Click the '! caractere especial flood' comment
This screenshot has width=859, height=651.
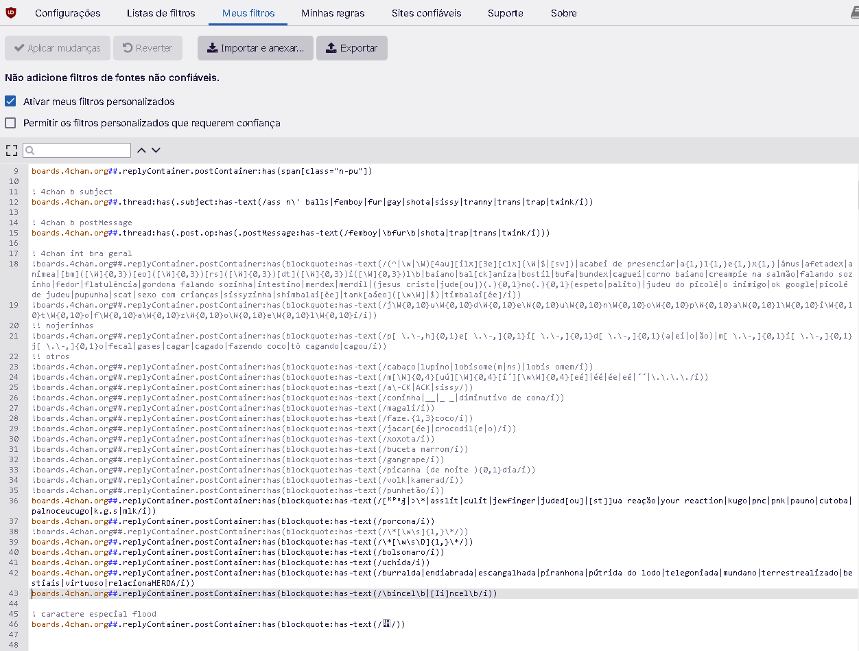94,614
